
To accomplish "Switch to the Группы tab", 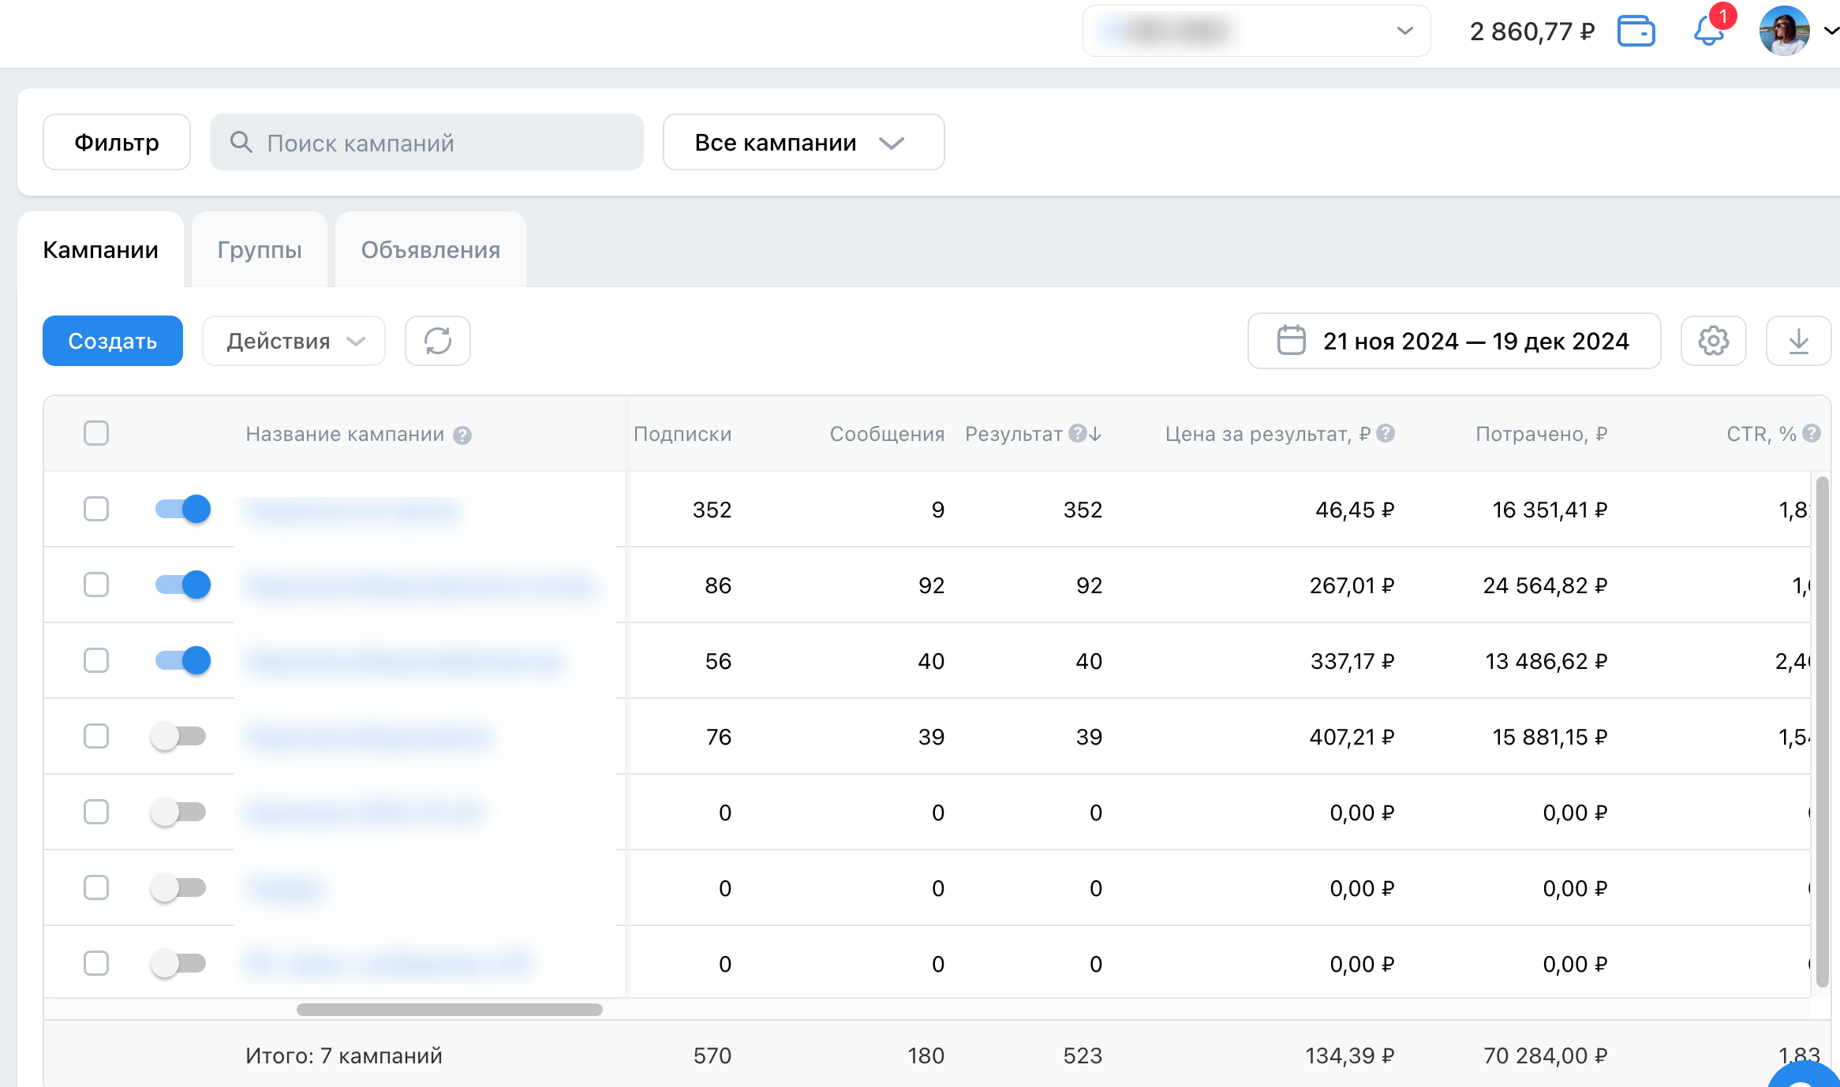I will tap(260, 250).
